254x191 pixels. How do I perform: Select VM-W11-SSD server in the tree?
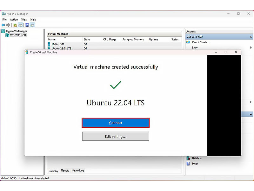pyautogui.click(x=18, y=35)
